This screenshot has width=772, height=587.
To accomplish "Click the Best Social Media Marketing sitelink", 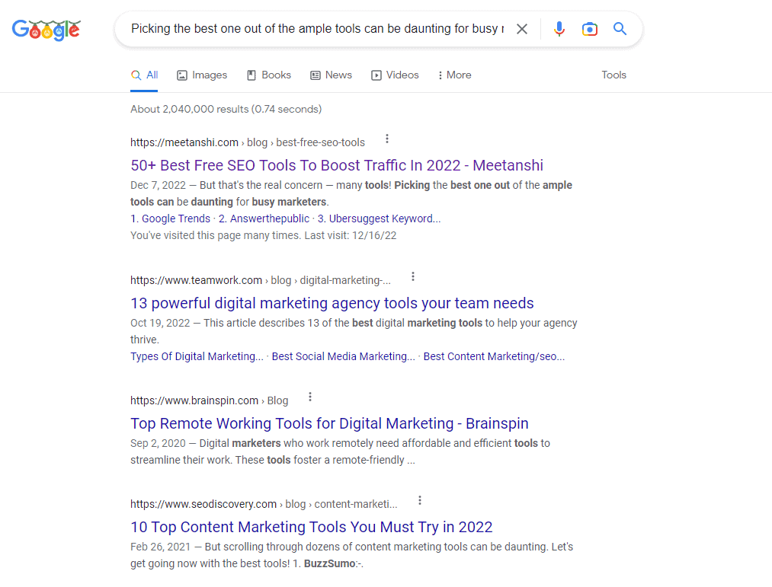I will coord(342,356).
